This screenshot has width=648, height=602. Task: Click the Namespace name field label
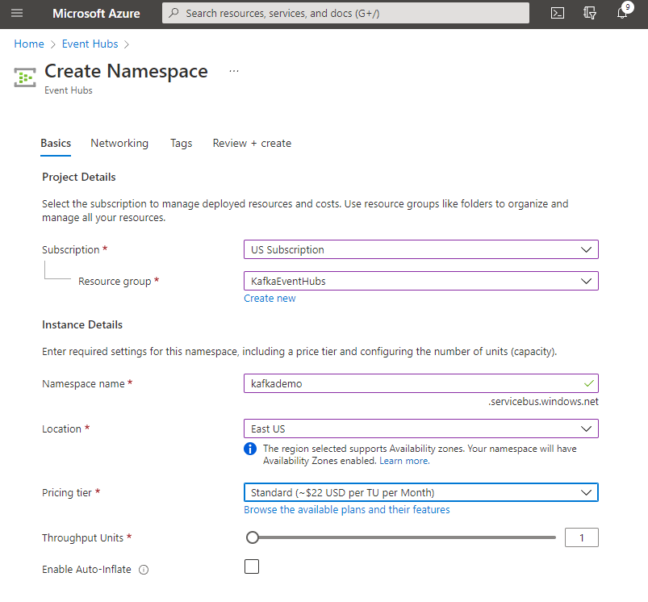tap(83, 384)
